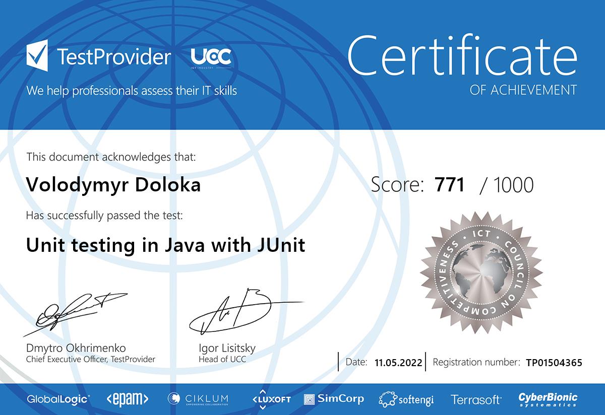The height and width of the screenshot is (415, 605).
Task: Click the Ciklum sponsor logo
Action: (198, 399)
